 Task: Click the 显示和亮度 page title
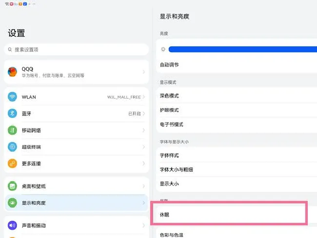tap(175, 17)
